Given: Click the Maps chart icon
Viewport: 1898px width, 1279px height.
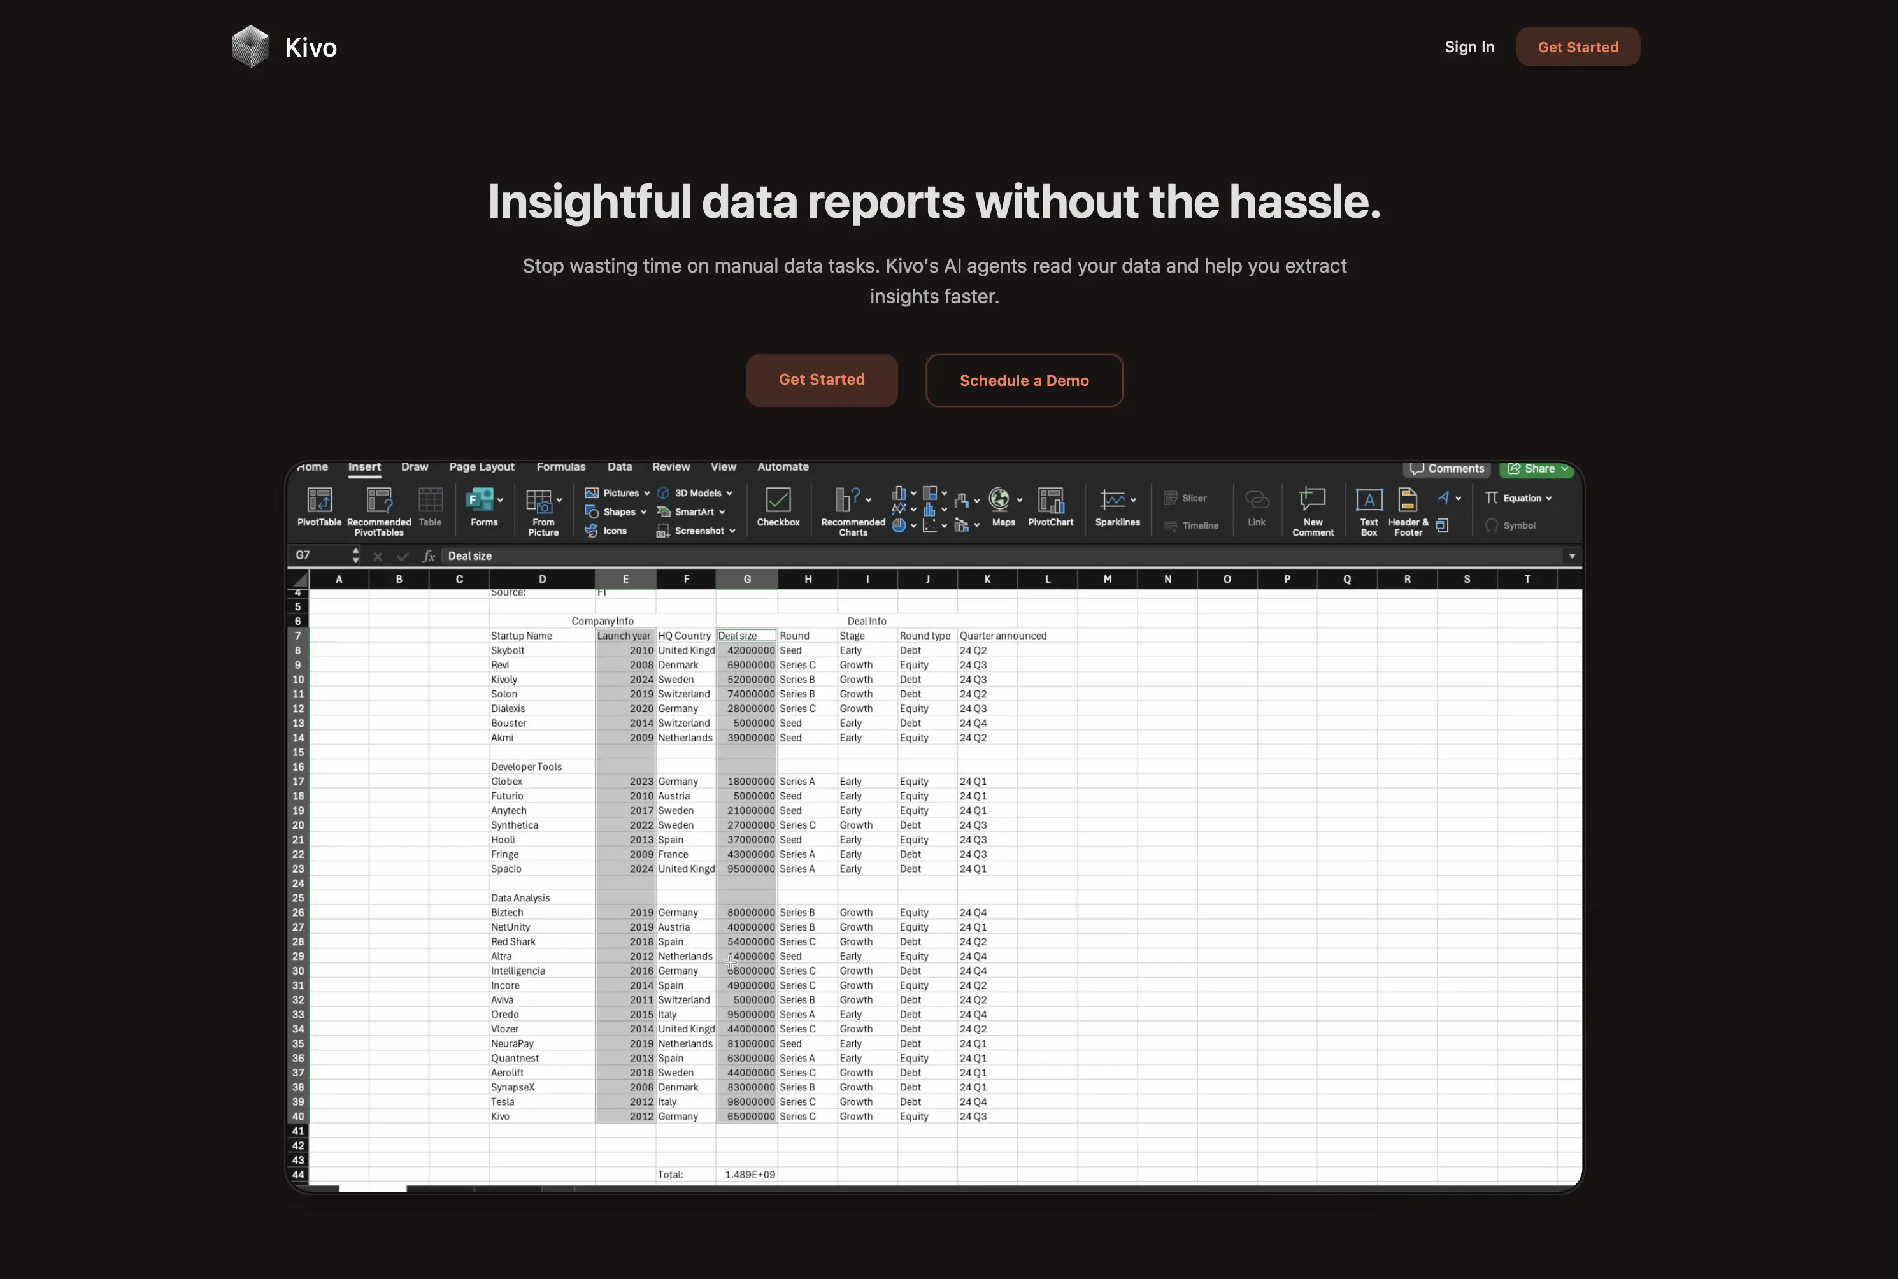Looking at the screenshot, I should click(999, 499).
